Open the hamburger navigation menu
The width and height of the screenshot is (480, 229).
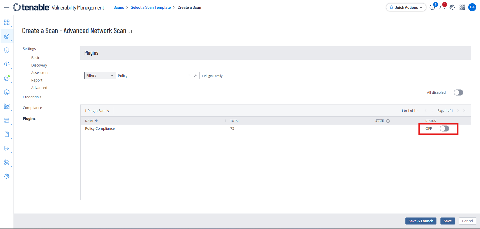(x=7, y=7)
